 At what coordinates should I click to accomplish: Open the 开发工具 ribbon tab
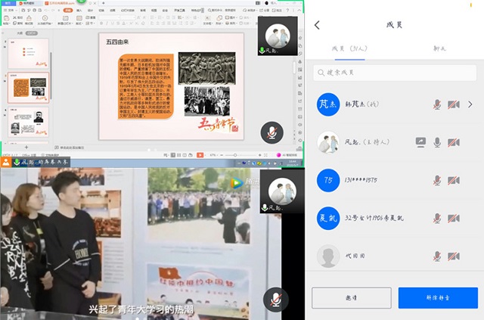179,10
